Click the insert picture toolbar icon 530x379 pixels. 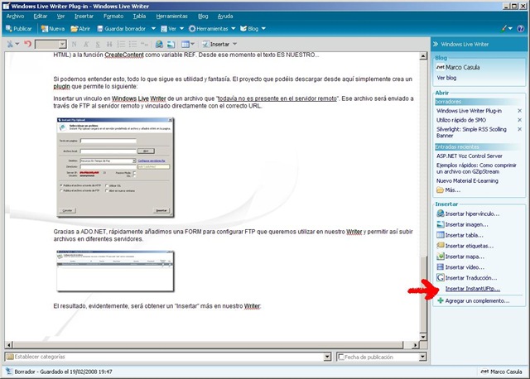point(171,44)
